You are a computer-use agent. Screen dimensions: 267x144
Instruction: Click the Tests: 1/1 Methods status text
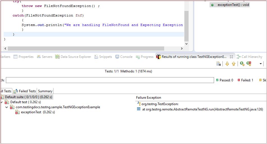[x=128, y=71]
